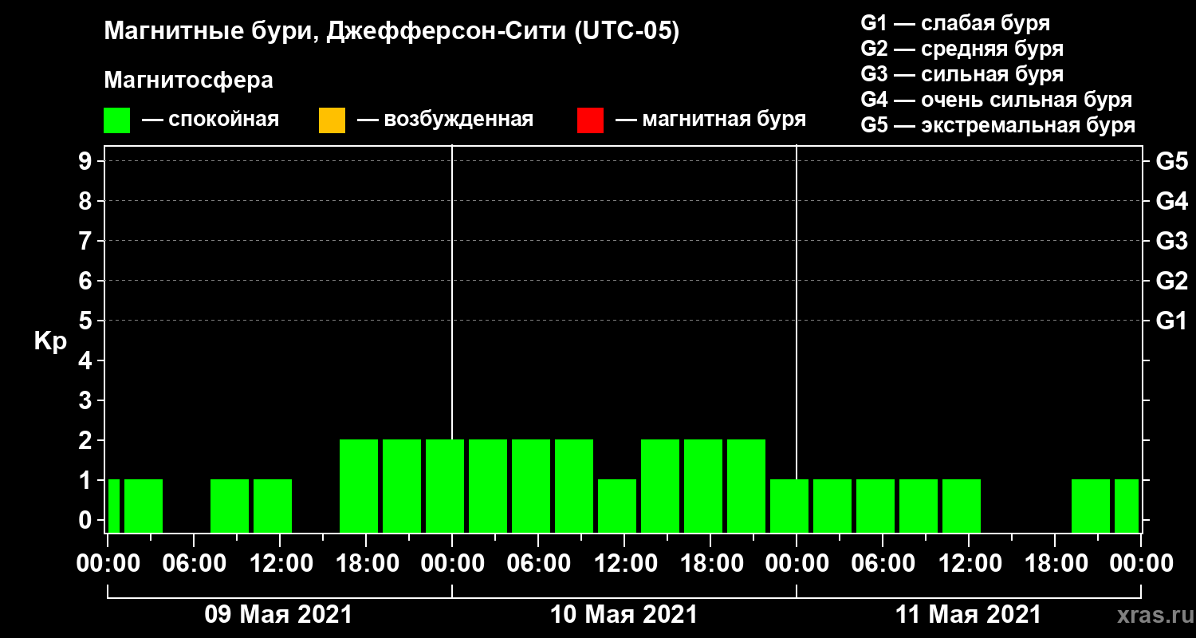Click the green 'спокойная' legend swatch

pyautogui.click(x=116, y=120)
